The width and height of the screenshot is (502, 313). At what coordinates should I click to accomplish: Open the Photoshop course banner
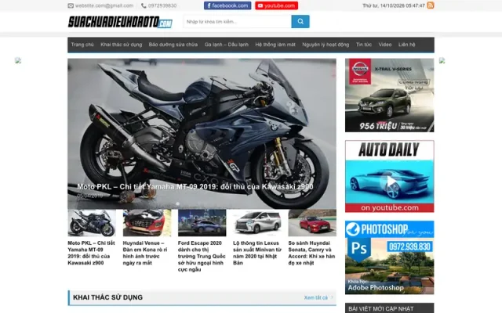(389, 257)
